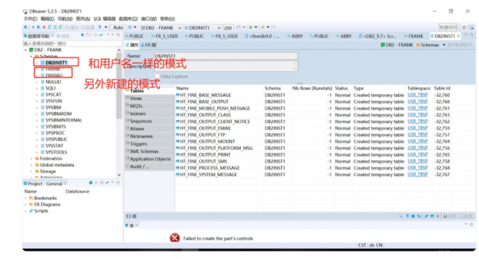Maximize the database navigator panel
Screen dimensions: 479x259
coord(118,35)
